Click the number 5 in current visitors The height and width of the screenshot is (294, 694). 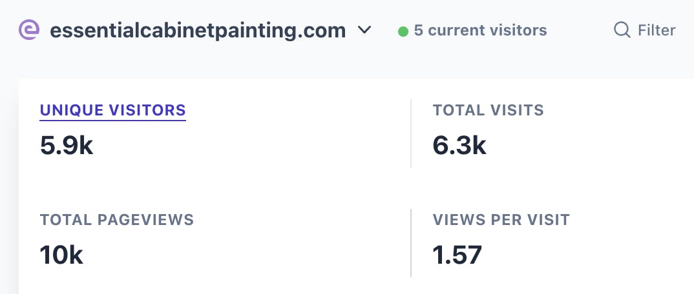tap(419, 30)
